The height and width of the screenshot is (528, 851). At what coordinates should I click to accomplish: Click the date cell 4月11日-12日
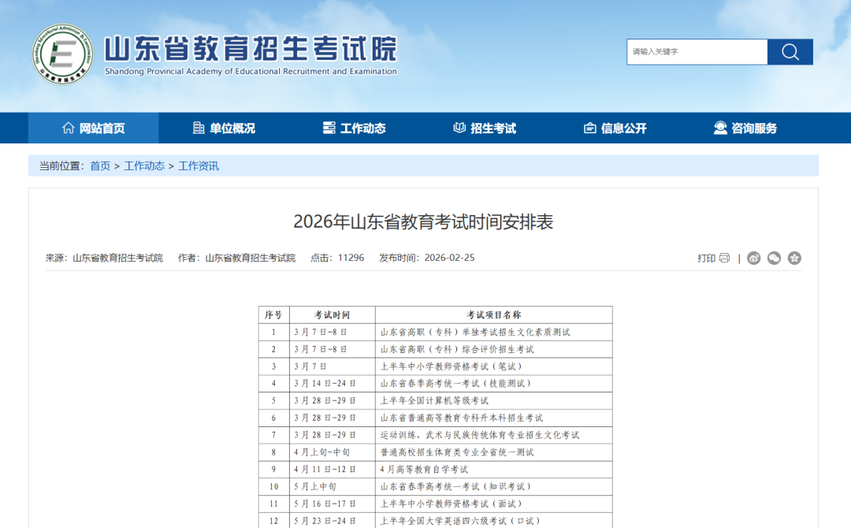[333, 470]
